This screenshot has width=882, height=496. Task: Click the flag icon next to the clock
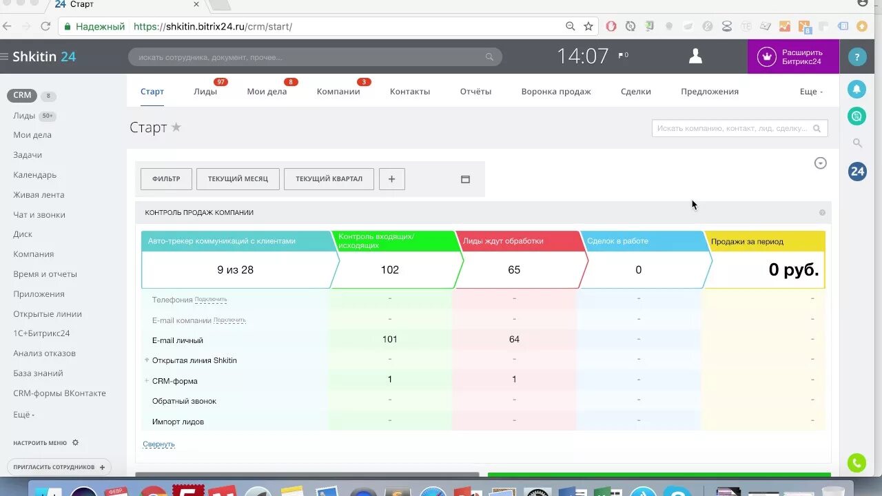(621, 54)
